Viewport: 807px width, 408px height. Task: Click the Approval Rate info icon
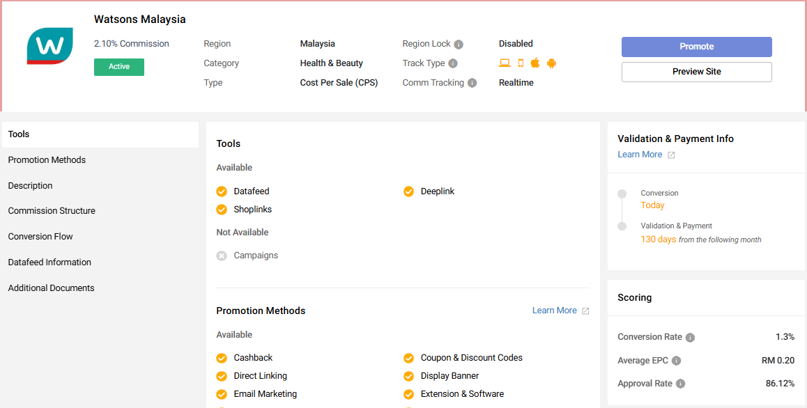(680, 384)
